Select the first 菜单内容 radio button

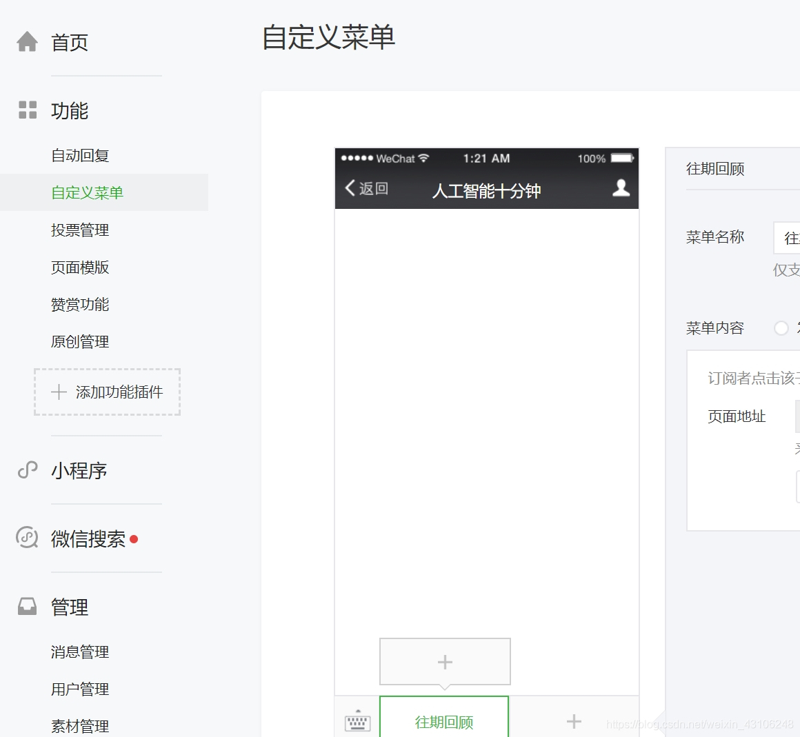point(781,327)
